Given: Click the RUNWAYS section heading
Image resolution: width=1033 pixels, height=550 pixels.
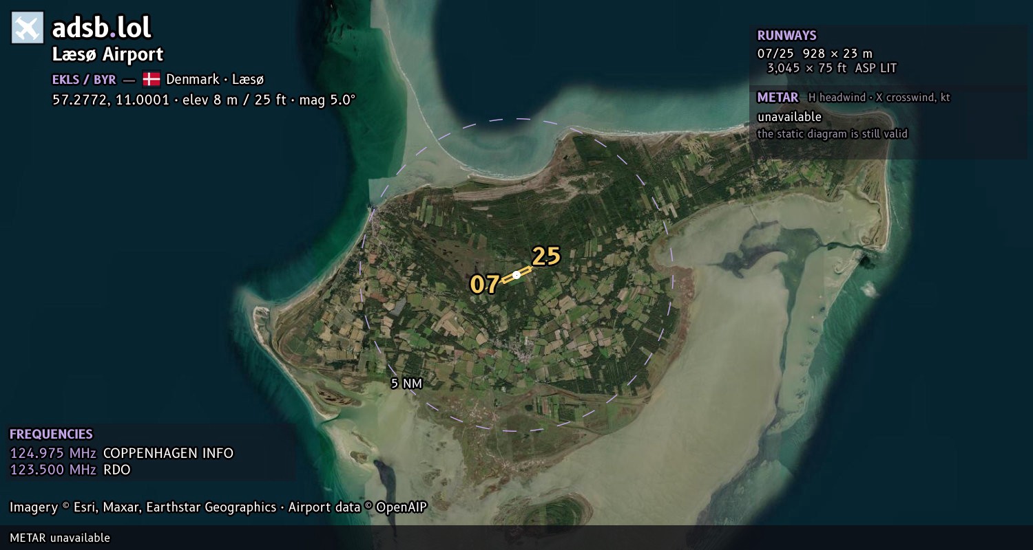Looking at the screenshot, I should point(786,36).
